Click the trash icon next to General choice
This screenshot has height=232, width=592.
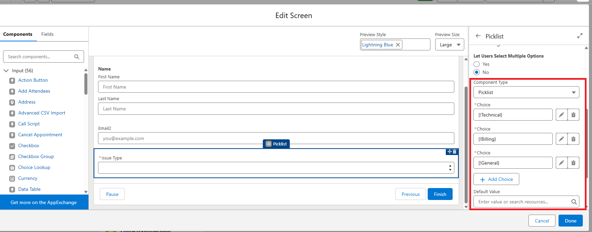573,163
